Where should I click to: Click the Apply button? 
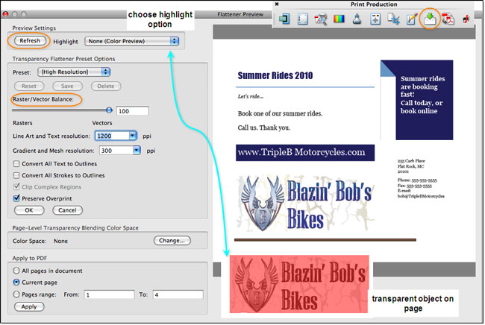(29, 307)
